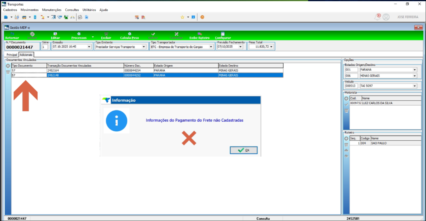Click plus icon beside Documentos Vinculados grid
Screen dimensions: 426x221
[x=8, y=66]
